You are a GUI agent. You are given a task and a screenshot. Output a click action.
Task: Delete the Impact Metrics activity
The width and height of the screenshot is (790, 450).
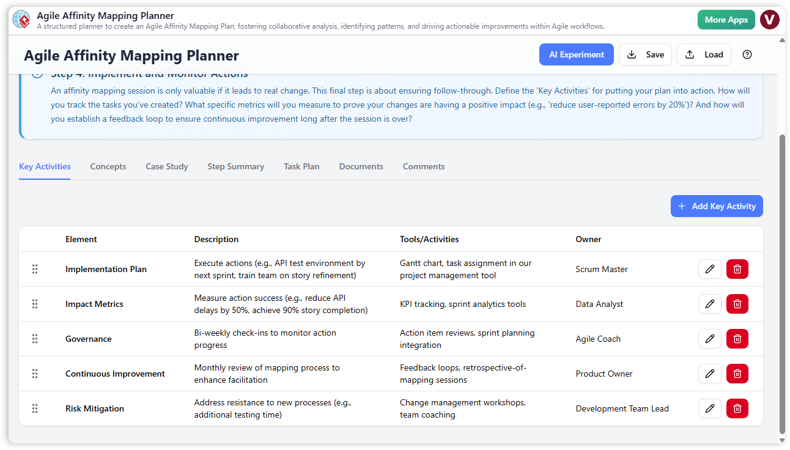click(x=737, y=304)
